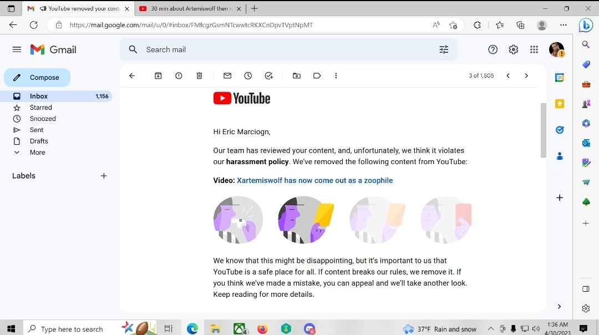The width and height of the screenshot is (599, 335).
Task: Go back to the inbox list arrow
Action: tap(132, 75)
